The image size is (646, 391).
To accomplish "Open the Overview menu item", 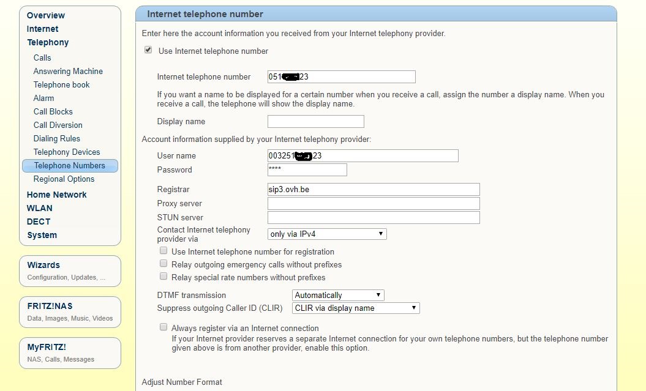I will [46, 15].
